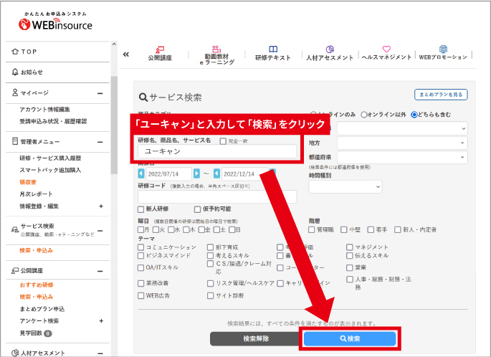Screen dimensions: 491x357
Task: Open スマートパック追加購入 menu item
Action: (x=50, y=170)
